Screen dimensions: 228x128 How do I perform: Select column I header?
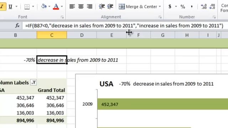pos(208,35)
